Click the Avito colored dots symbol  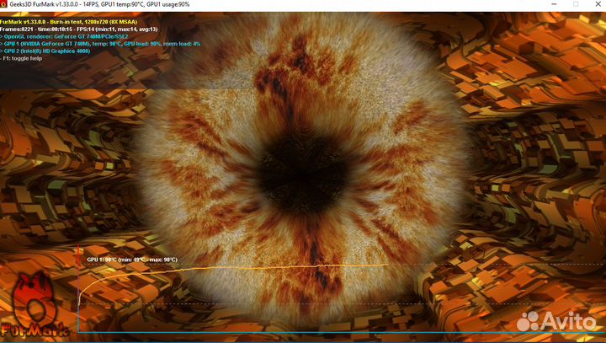[x=528, y=320]
